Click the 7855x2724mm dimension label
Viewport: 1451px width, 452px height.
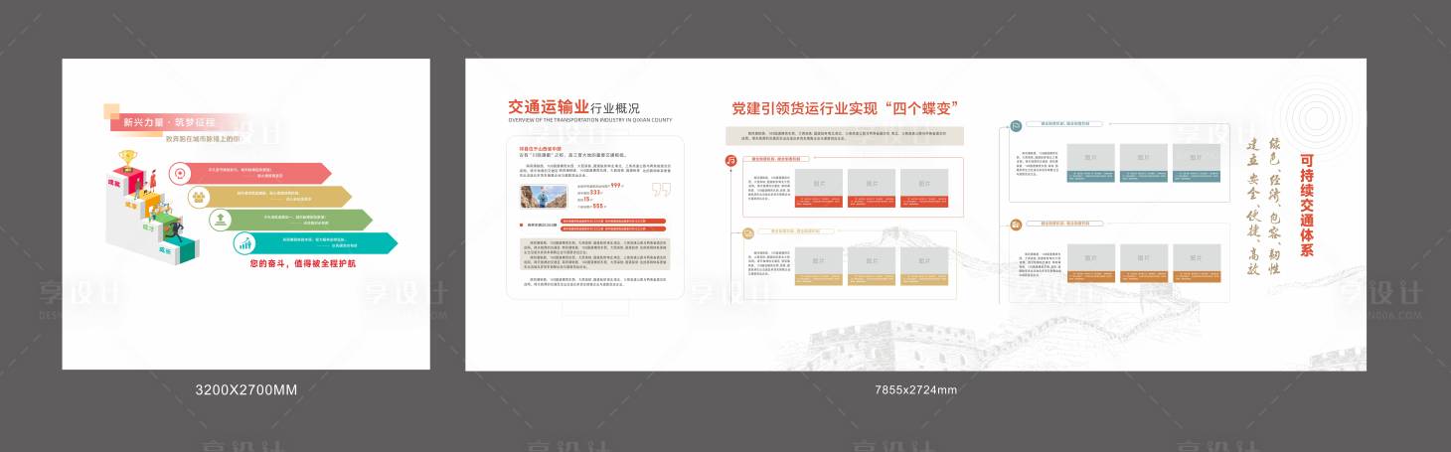pos(915,389)
